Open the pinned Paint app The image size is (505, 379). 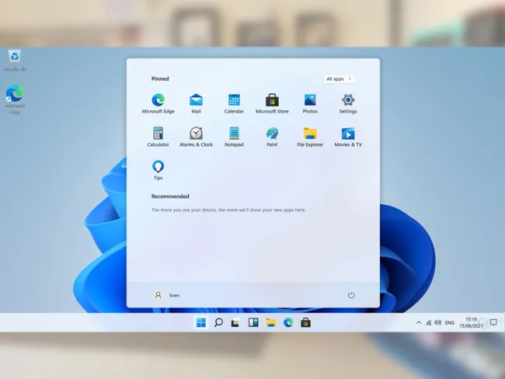272,137
